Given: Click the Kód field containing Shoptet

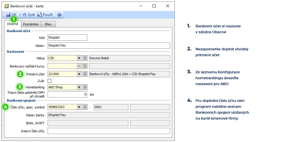Looking at the screenshot, I should [x=67, y=37].
